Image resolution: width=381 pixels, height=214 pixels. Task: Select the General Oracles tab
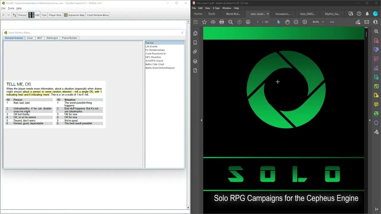tap(14, 38)
